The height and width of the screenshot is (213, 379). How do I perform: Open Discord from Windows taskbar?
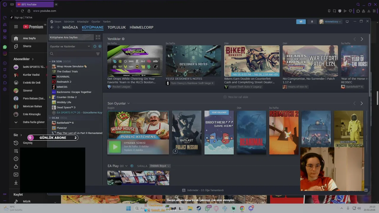tap(251, 209)
